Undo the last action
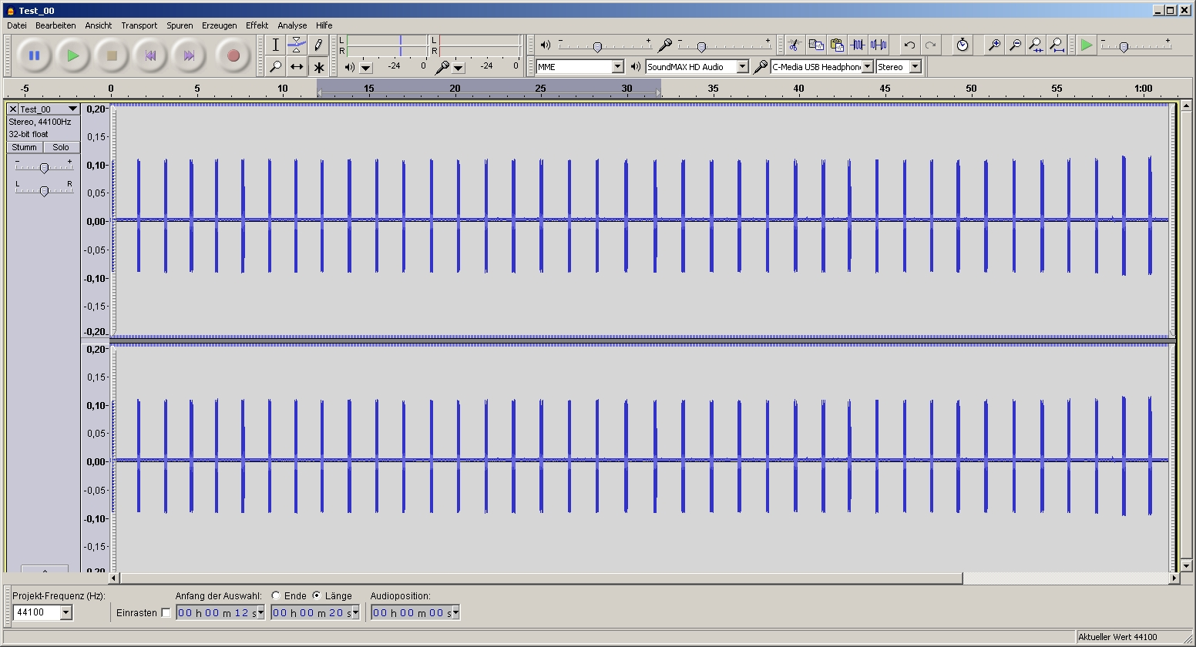Screen dimensions: 1196x647 (x=909, y=45)
